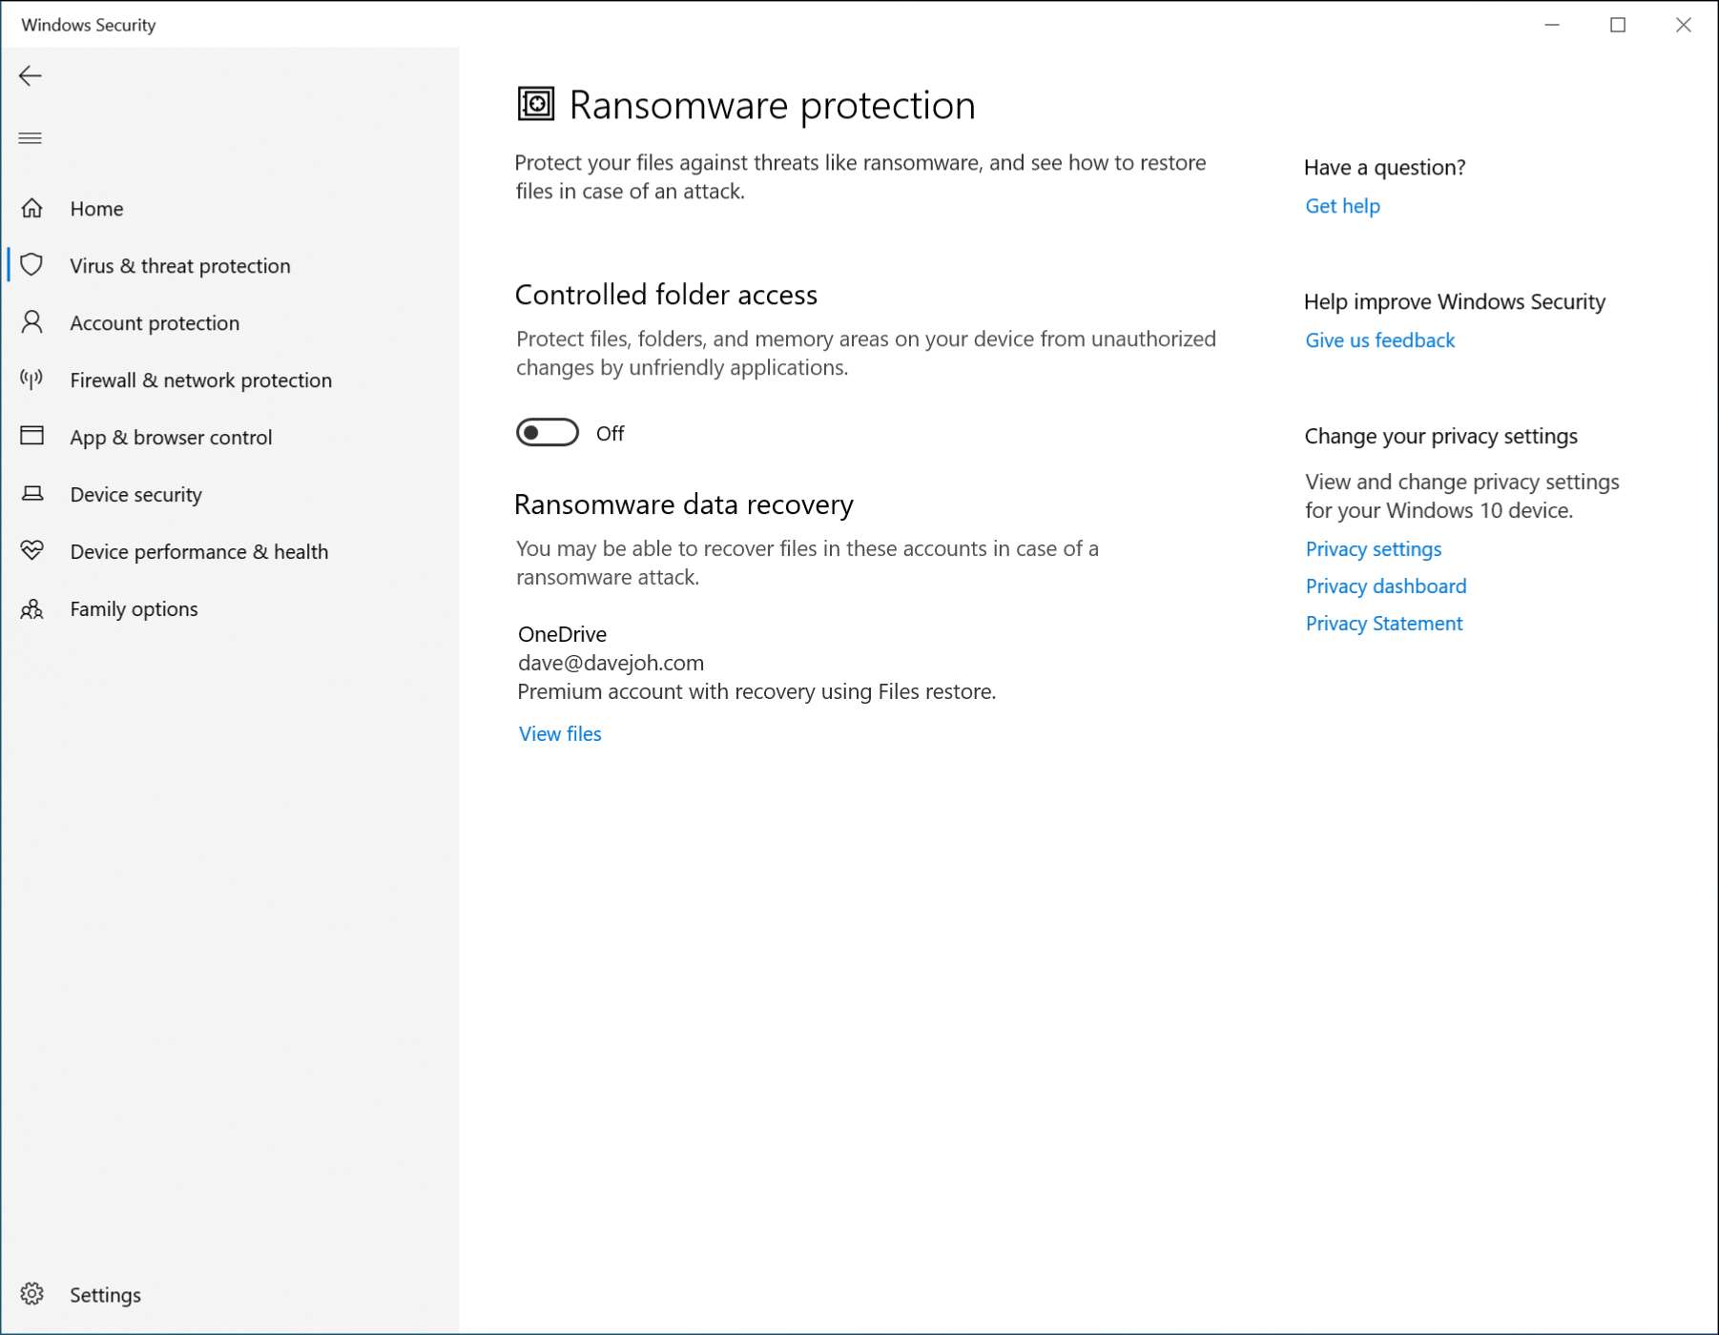Maximize the Windows Security window
This screenshot has width=1719, height=1335.
1618,26
